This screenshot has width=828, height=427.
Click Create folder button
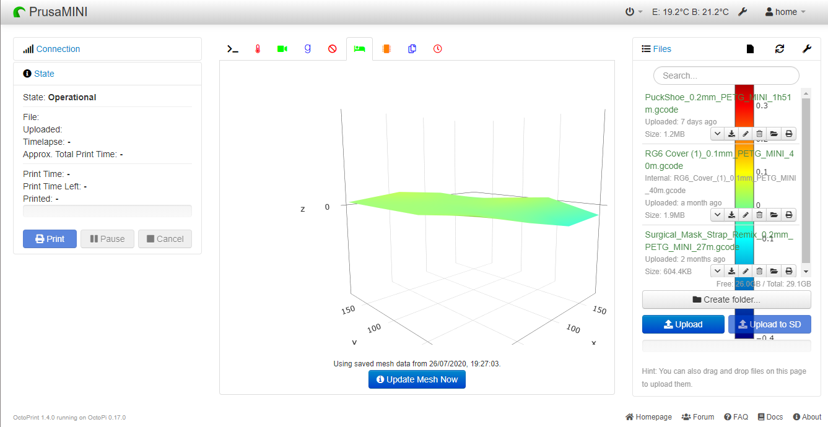(726, 300)
